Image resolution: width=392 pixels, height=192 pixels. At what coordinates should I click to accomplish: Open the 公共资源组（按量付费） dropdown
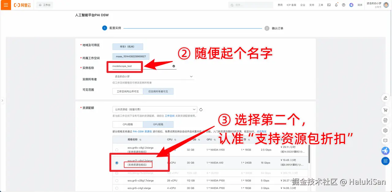[x=155, y=109]
